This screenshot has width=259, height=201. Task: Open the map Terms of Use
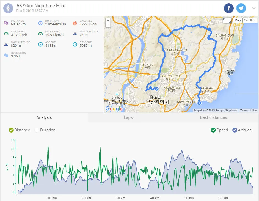[x=248, y=110]
